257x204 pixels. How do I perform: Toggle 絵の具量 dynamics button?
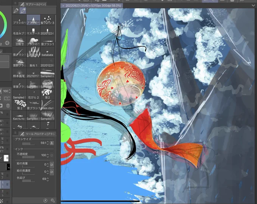coord(52,165)
